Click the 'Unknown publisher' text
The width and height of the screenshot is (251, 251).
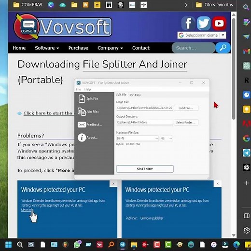tap(152, 218)
